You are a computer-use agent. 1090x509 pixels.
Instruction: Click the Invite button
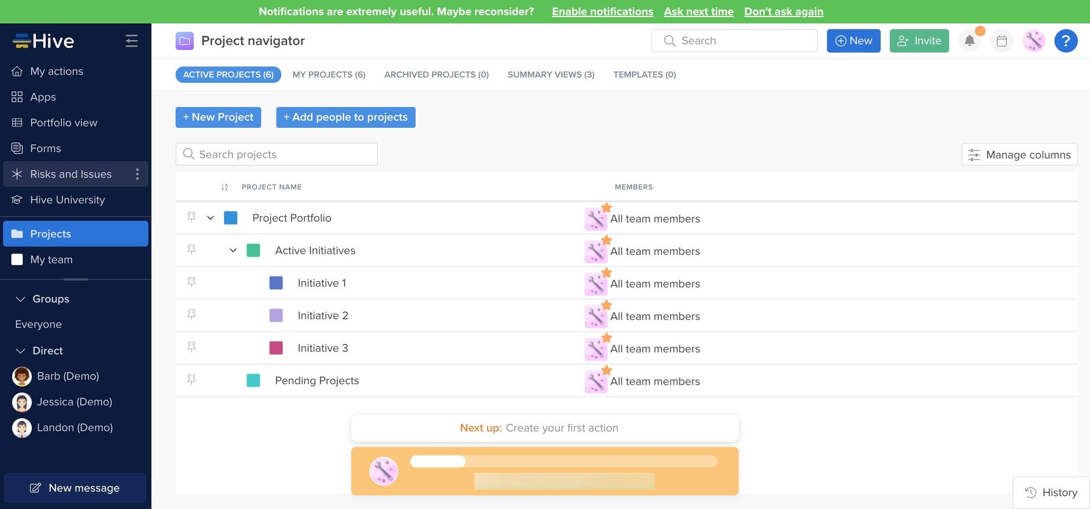pyautogui.click(x=919, y=41)
